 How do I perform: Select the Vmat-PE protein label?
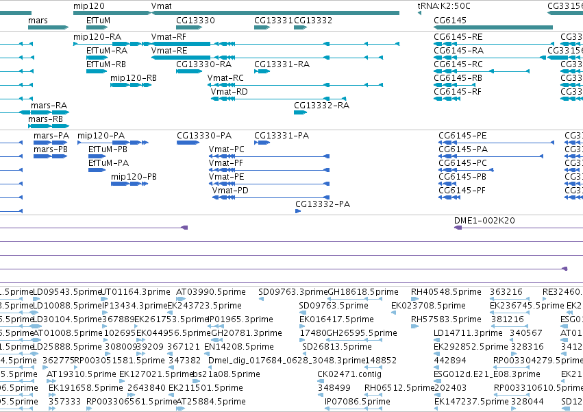227,177
